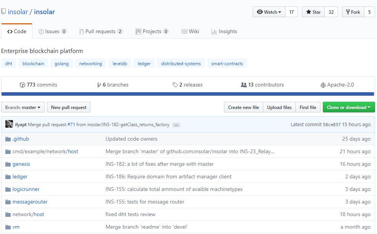Click the logicrunner folder icon

8,189
